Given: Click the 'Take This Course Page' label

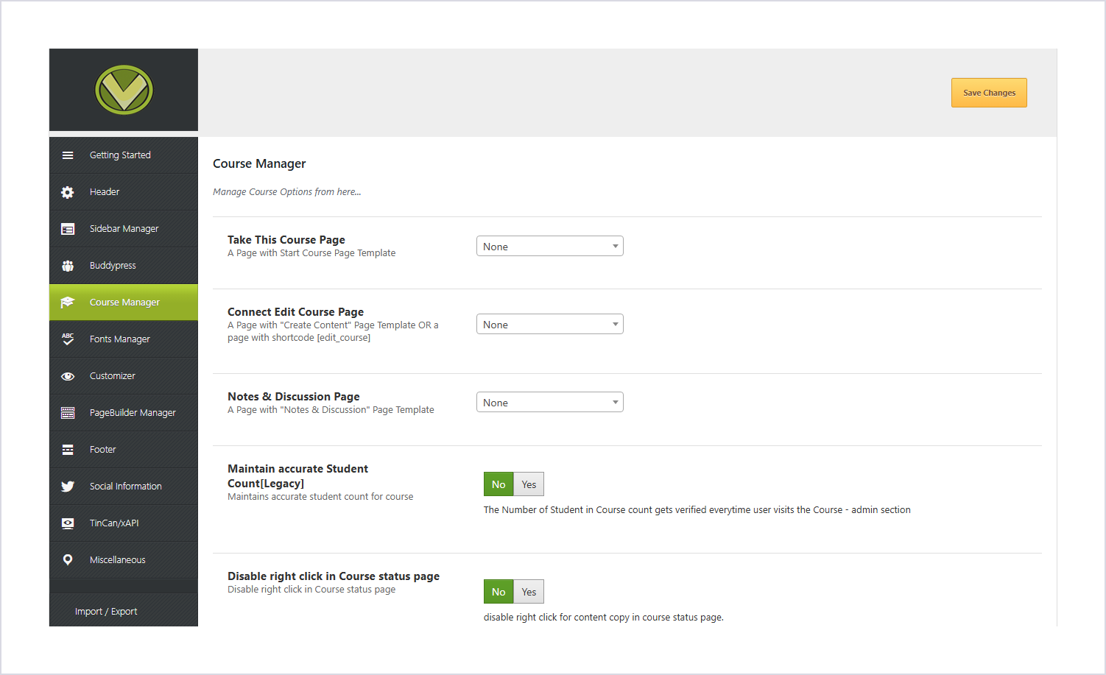Looking at the screenshot, I should [286, 240].
